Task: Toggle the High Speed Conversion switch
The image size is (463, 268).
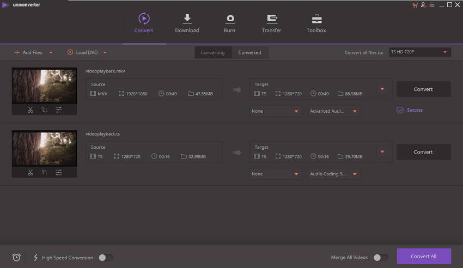Action: click(106, 258)
